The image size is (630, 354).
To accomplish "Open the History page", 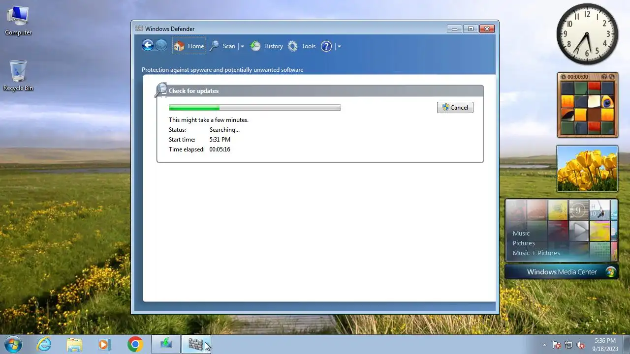I will pyautogui.click(x=267, y=46).
